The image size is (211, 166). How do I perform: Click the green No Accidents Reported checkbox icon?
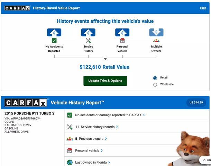[x=54, y=40]
